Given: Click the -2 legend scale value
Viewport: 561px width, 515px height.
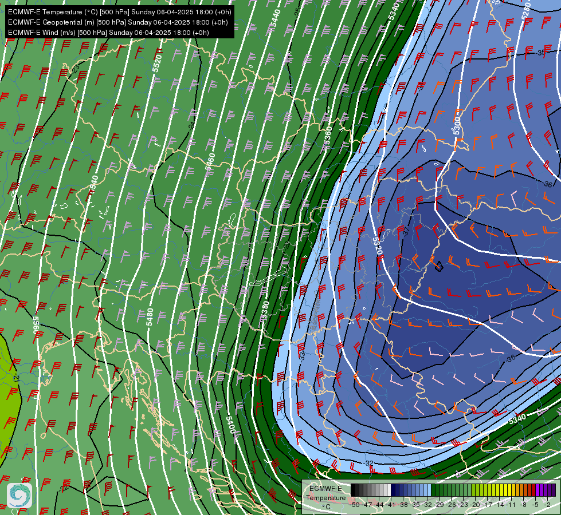Looking at the screenshot, I should tap(547, 505).
